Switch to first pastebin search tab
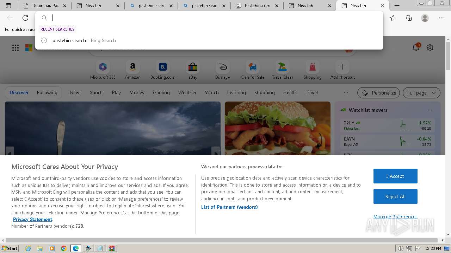Viewport: 451px width, 253px height. click(152, 6)
